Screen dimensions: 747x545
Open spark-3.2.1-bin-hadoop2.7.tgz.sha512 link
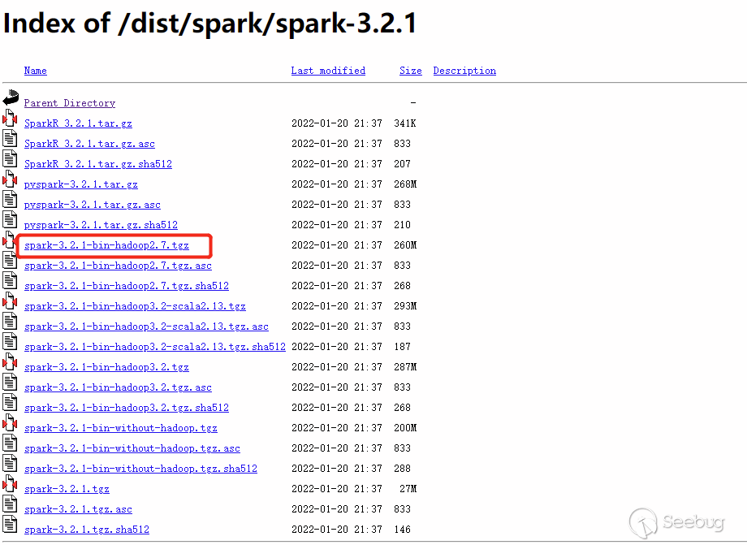(127, 286)
